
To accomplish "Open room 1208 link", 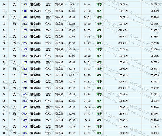I will (25, 69).
